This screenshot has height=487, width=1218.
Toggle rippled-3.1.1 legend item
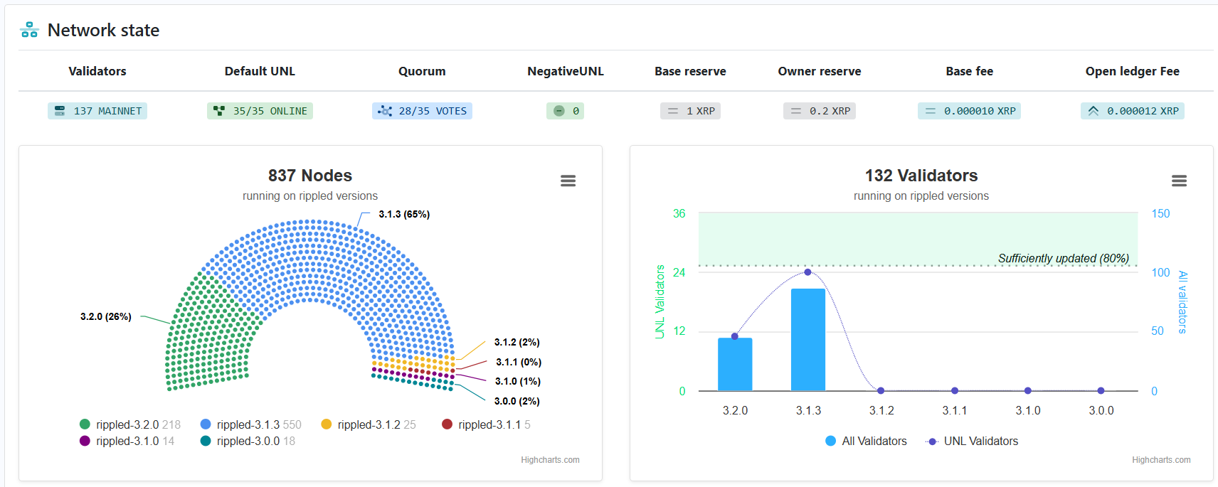[x=486, y=424]
